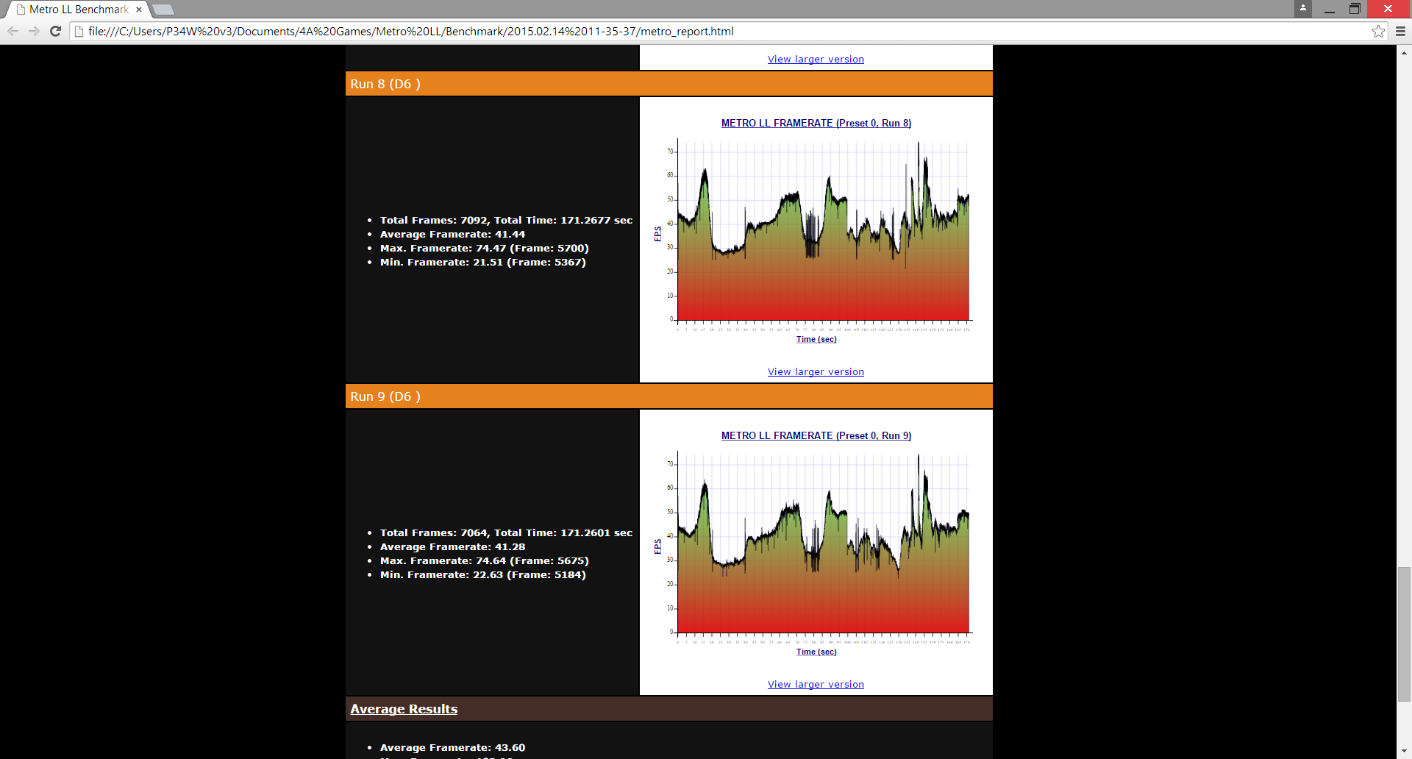
Task: Click the Run 9 framerate graph image
Action: pyautogui.click(x=816, y=544)
